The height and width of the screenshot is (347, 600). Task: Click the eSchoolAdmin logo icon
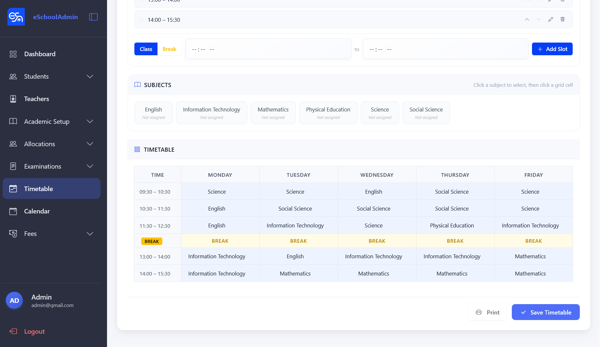tap(16, 17)
